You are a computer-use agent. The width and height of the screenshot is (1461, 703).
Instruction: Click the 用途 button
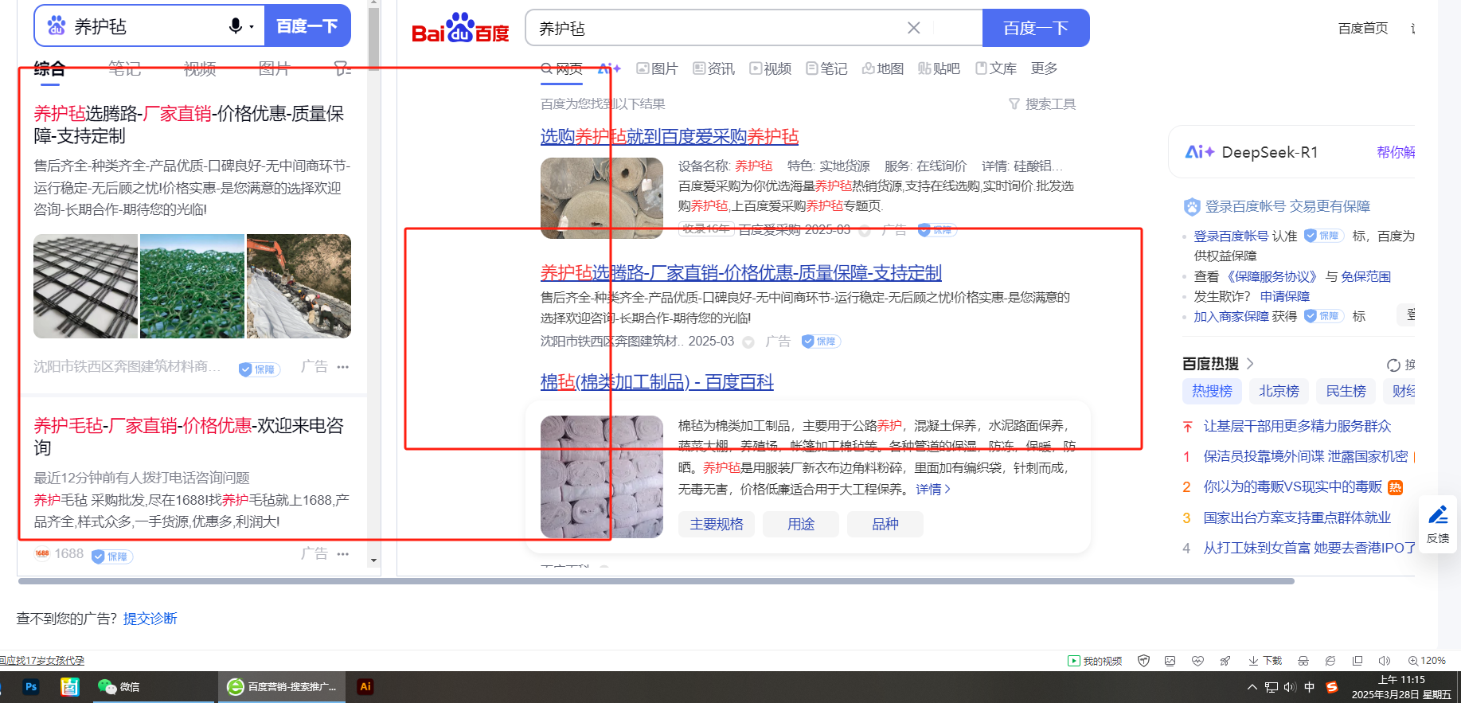pos(801,524)
